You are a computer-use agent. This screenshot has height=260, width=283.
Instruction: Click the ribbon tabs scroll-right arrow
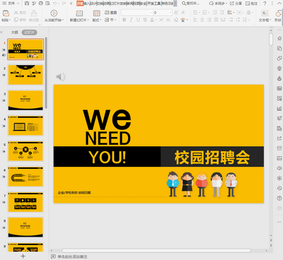175,4
